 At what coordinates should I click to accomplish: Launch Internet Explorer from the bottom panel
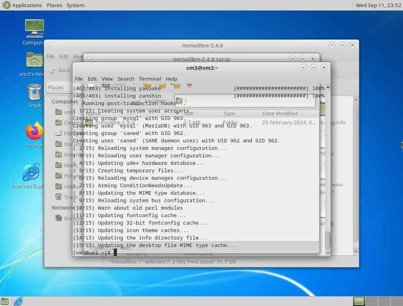point(18,301)
